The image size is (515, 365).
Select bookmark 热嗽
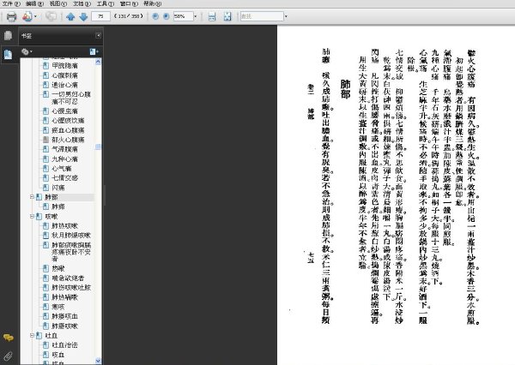pos(58,268)
